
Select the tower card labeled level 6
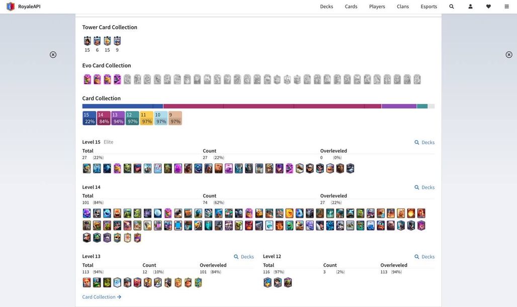click(x=97, y=41)
